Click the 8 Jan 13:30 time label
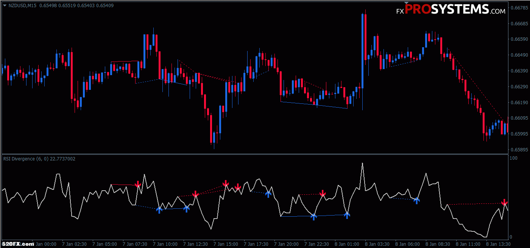Screen dimensions: 530x248 pyautogui.click(x=498, y=244)
